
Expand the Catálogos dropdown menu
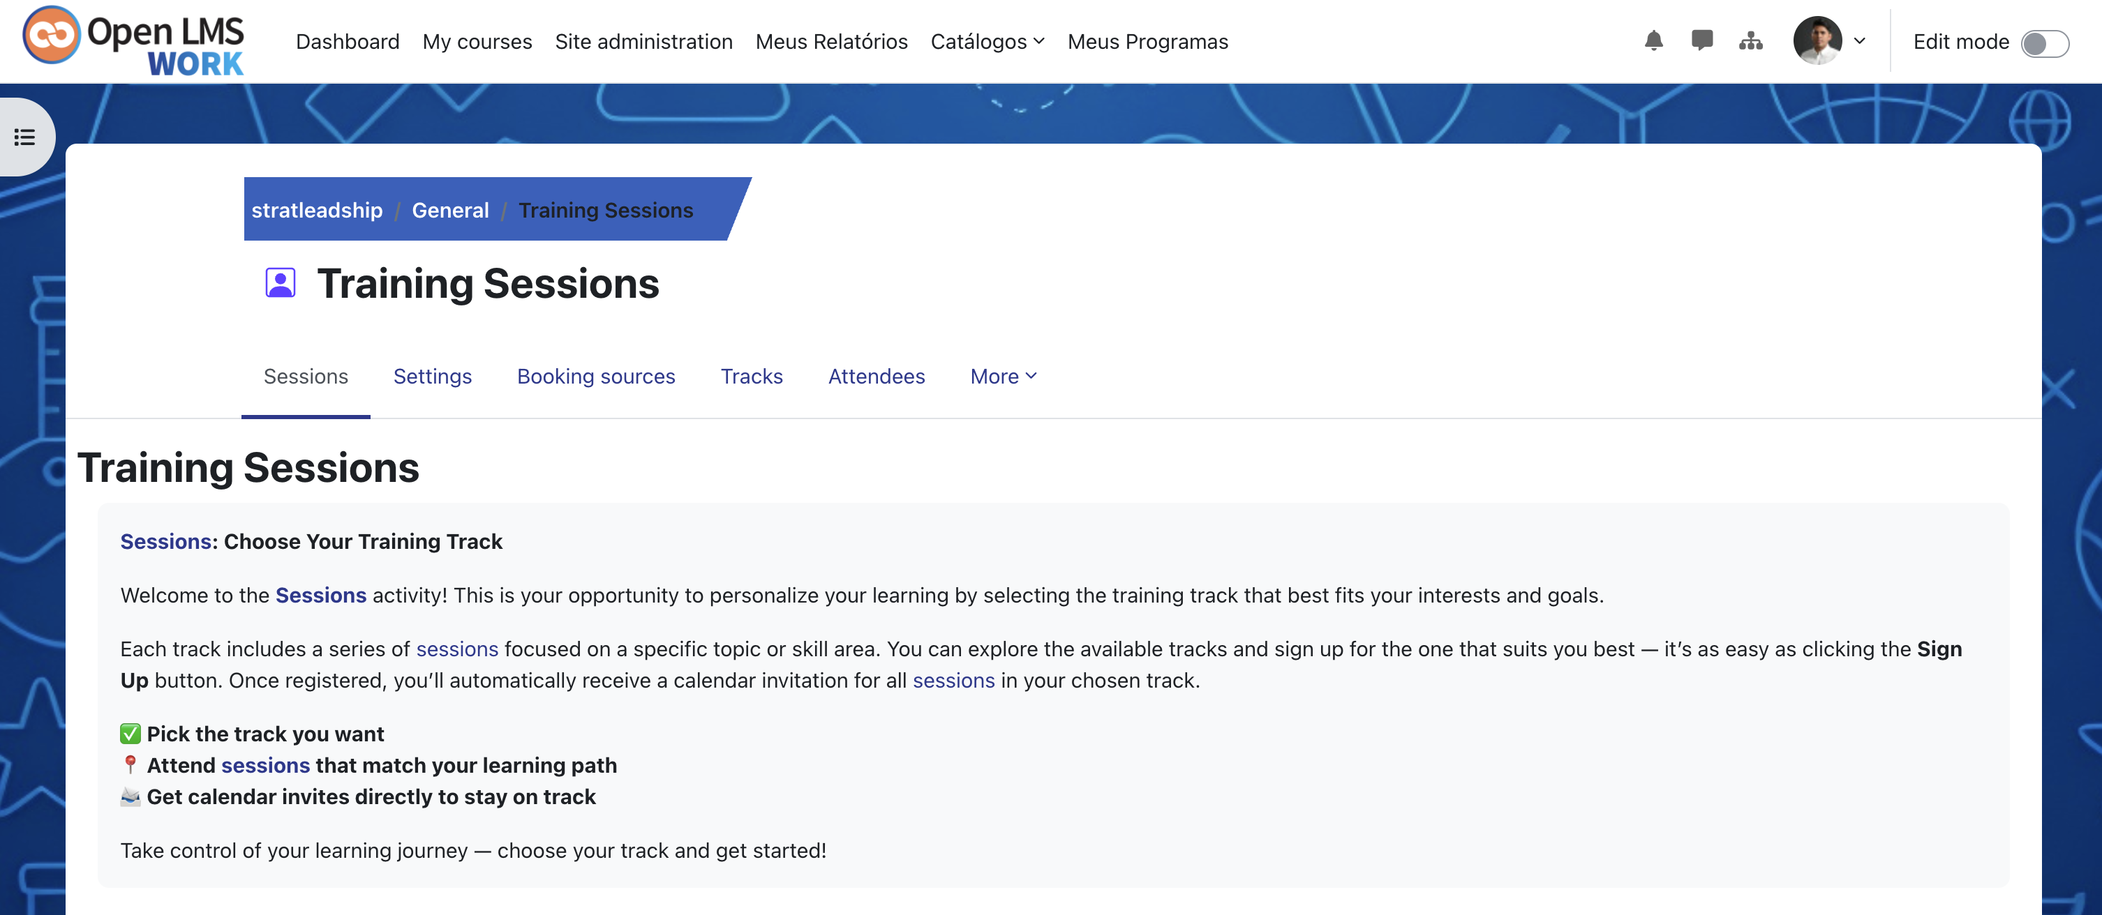pyautogui.click(x=987, y=42)
